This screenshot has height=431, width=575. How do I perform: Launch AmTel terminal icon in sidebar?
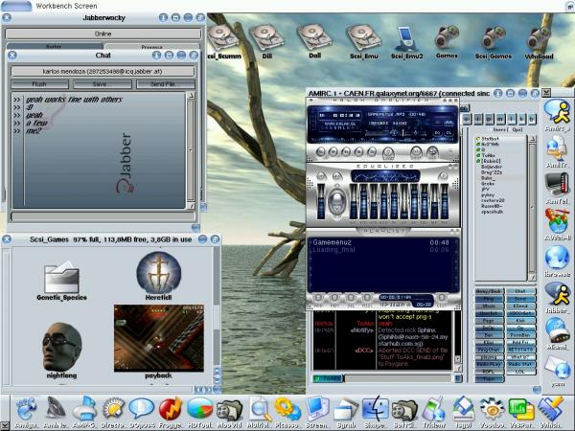[558, 188]
